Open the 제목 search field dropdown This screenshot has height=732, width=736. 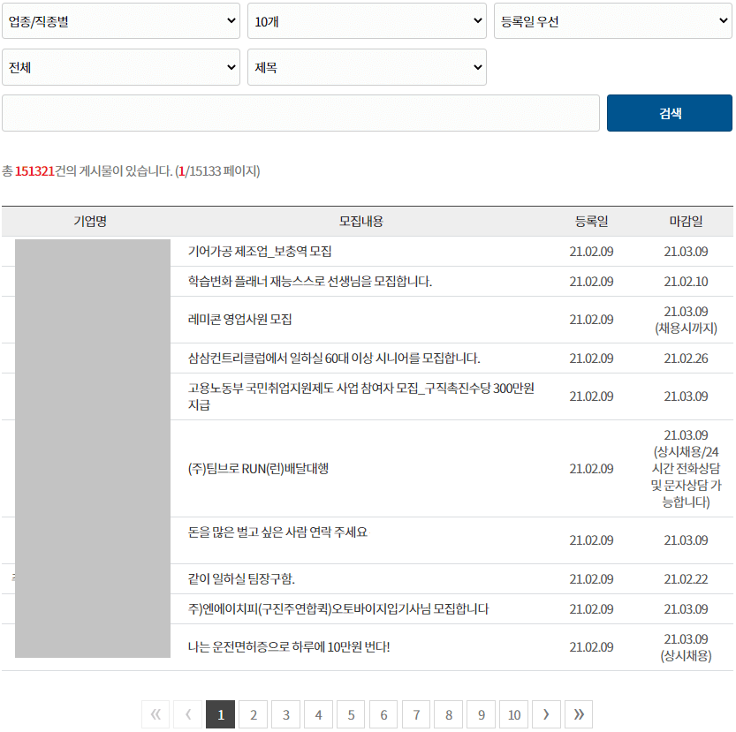[367, 66]
